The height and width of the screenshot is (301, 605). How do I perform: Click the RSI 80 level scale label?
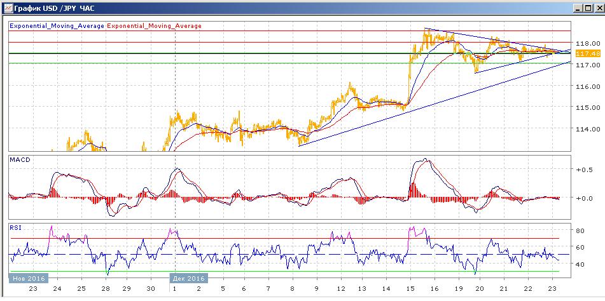coord(580,231)
